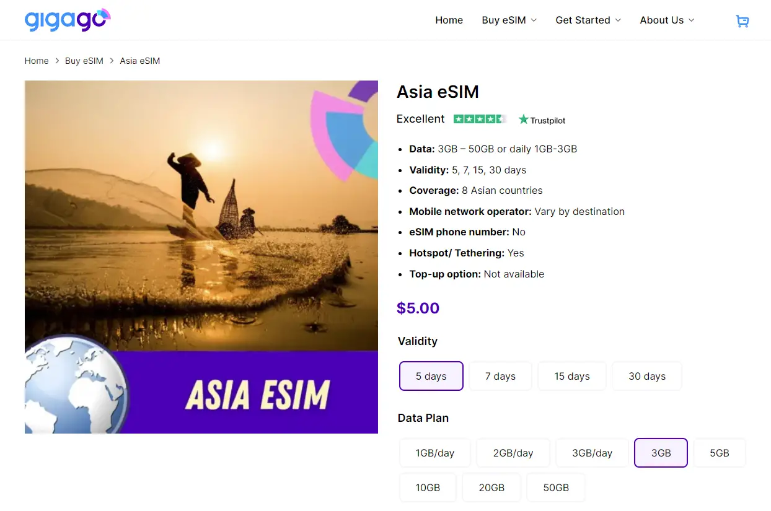Choose the 30 days validity option
Screen dimensions: 771x511
pos(647,376)
